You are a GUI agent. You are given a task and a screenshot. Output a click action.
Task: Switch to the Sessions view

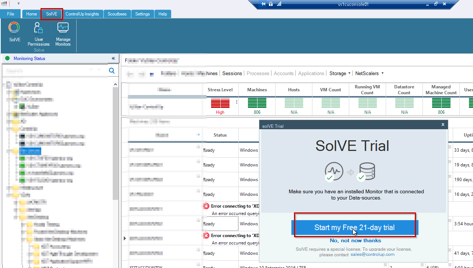click(x=232, y=73)
